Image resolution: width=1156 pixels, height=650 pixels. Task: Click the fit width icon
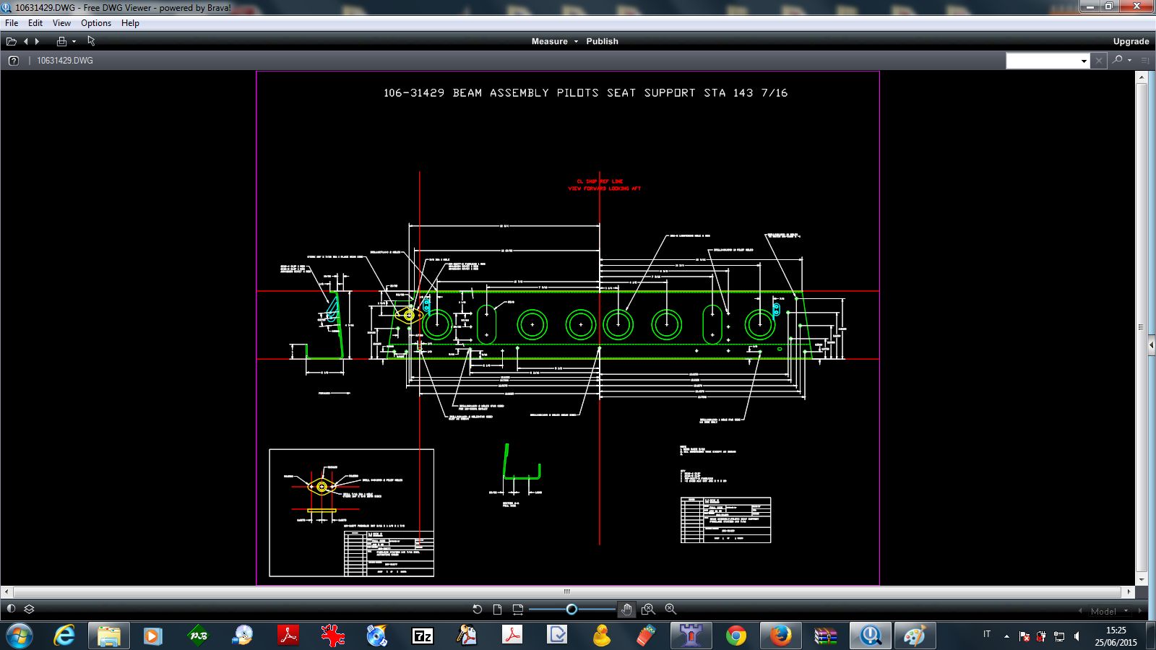[517, 610]
